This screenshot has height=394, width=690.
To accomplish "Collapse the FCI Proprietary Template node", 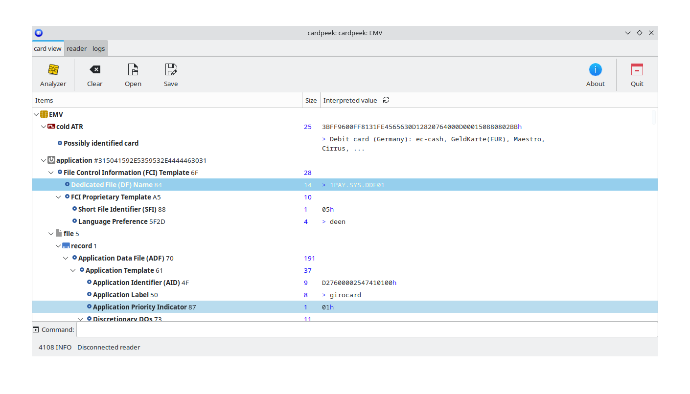I will [x=58, y=197].
